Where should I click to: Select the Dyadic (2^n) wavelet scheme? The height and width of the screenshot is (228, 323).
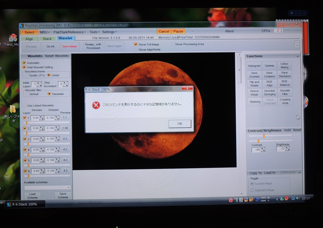[26, 75]
